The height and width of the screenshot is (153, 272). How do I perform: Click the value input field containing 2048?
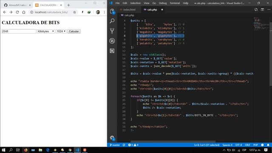19,31
